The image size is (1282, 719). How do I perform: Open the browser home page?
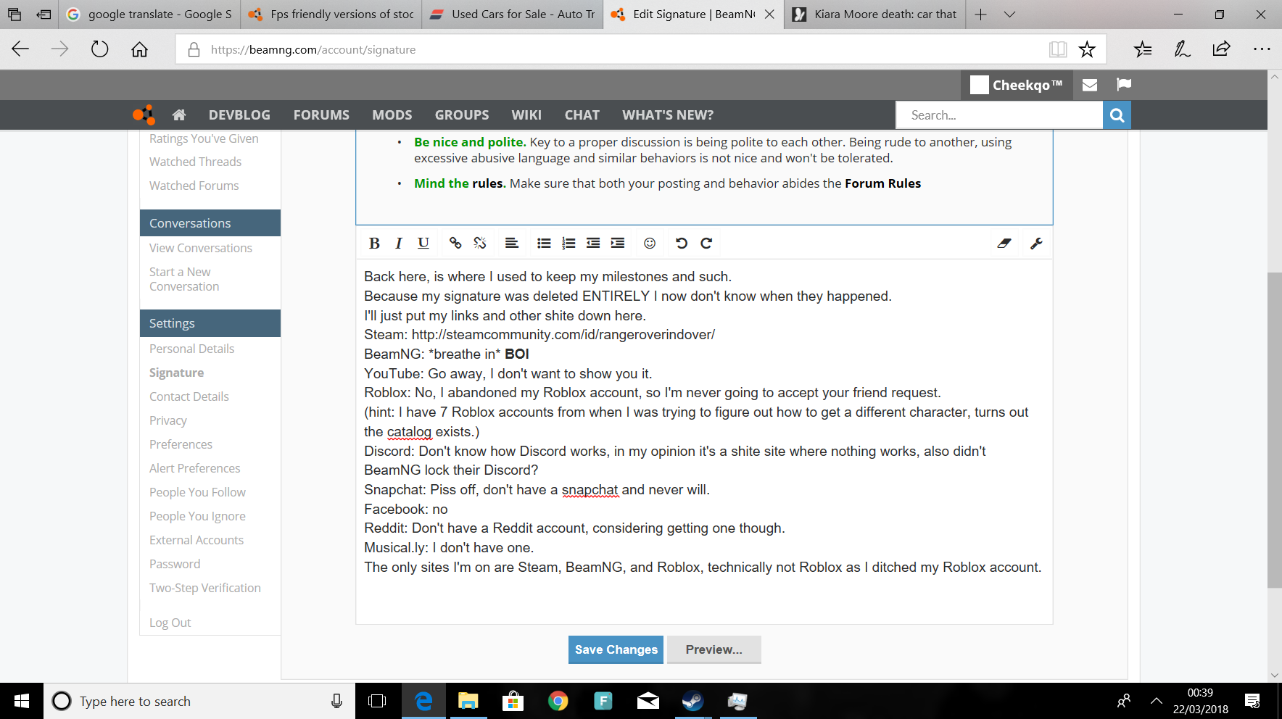(x=139, y=49)
